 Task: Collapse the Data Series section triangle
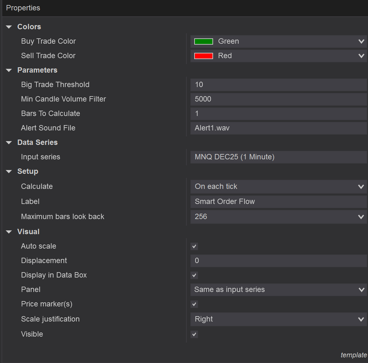pos(9,143)
